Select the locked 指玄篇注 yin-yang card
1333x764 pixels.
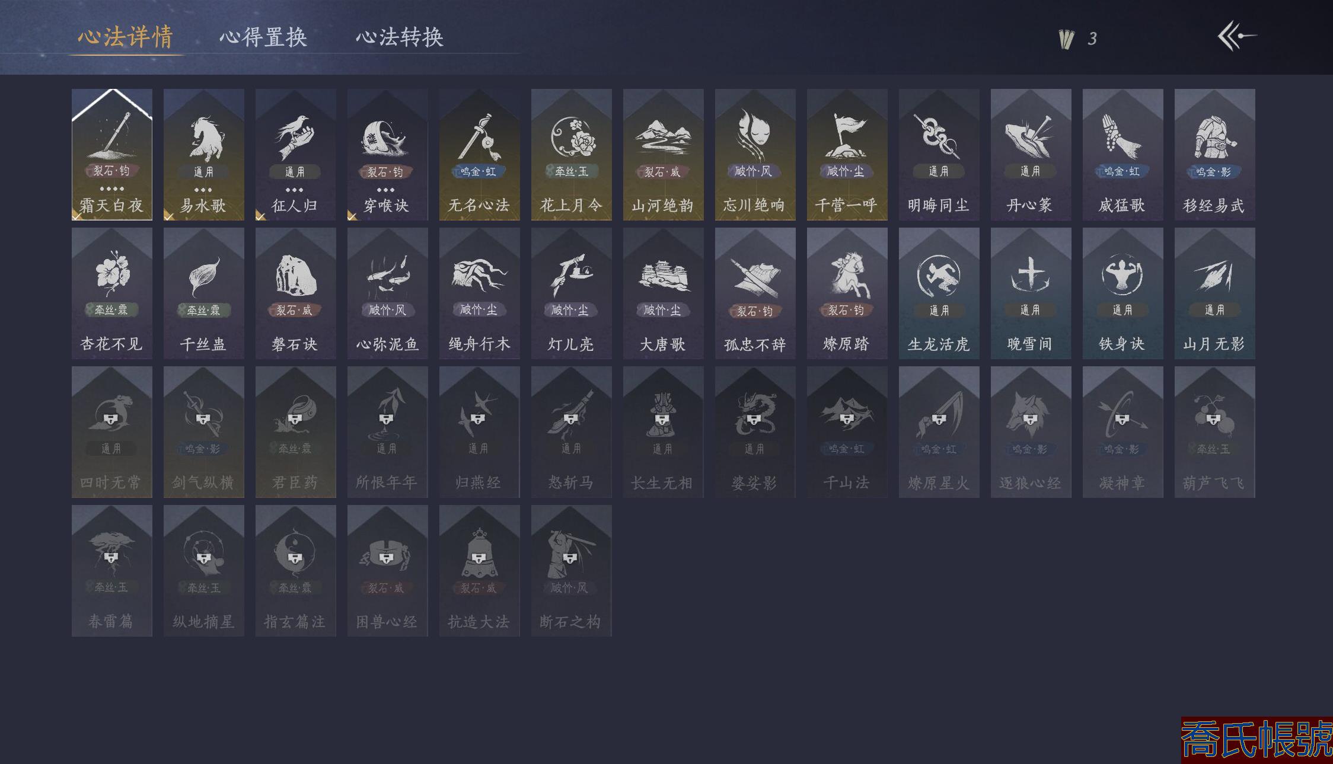[296, 571]
